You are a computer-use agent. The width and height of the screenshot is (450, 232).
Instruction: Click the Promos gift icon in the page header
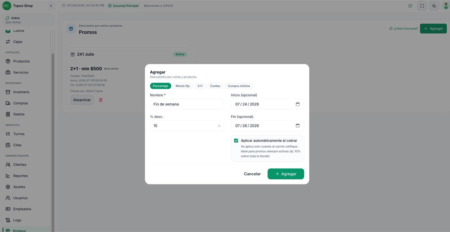click(x=71, y=28)
